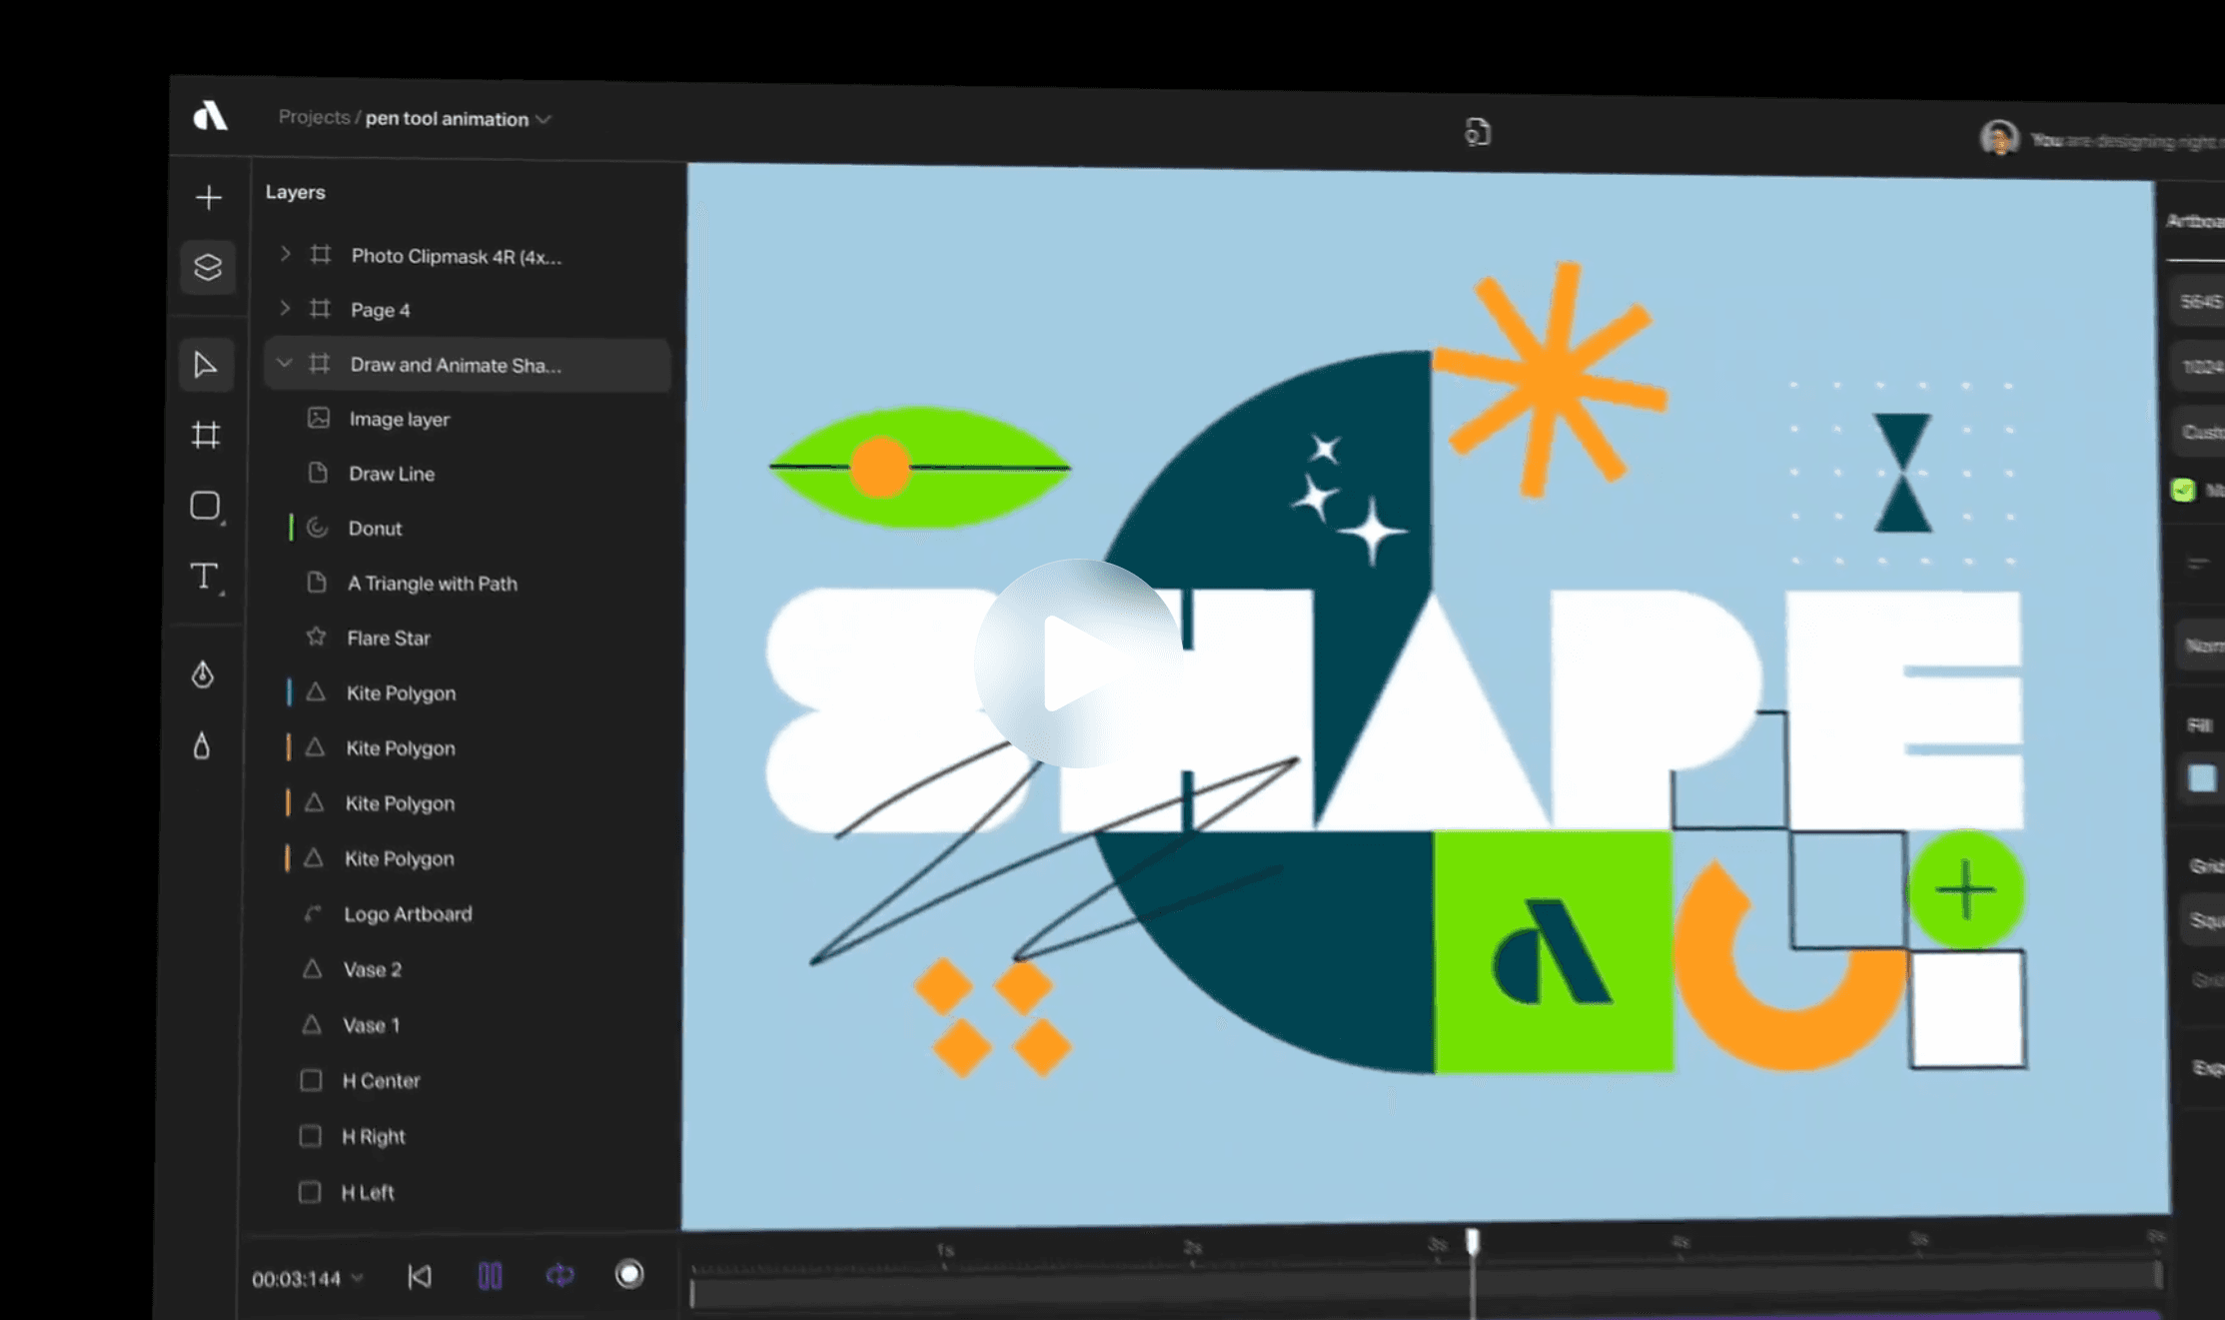The image size is (2225, 1320).
Task: Open the pen tool animation project dropdown
Action: [x=544, y=119]
